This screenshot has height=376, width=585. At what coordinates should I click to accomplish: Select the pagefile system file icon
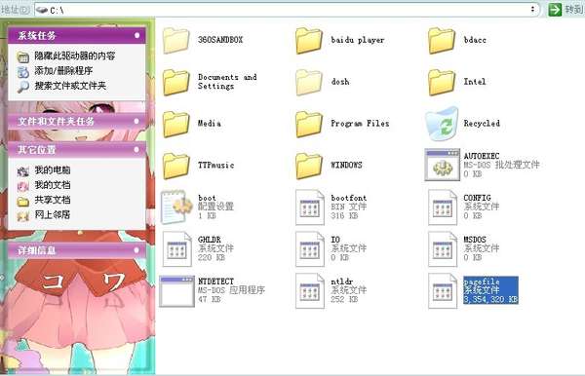(x=443, y=290)
